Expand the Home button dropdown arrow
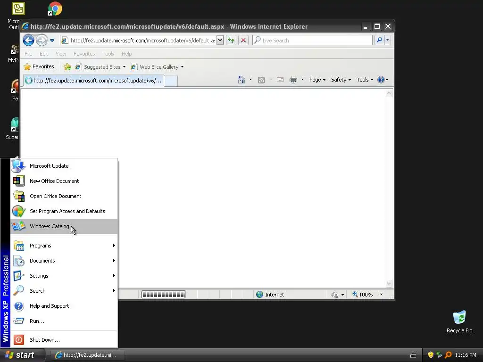 point(250,80)
